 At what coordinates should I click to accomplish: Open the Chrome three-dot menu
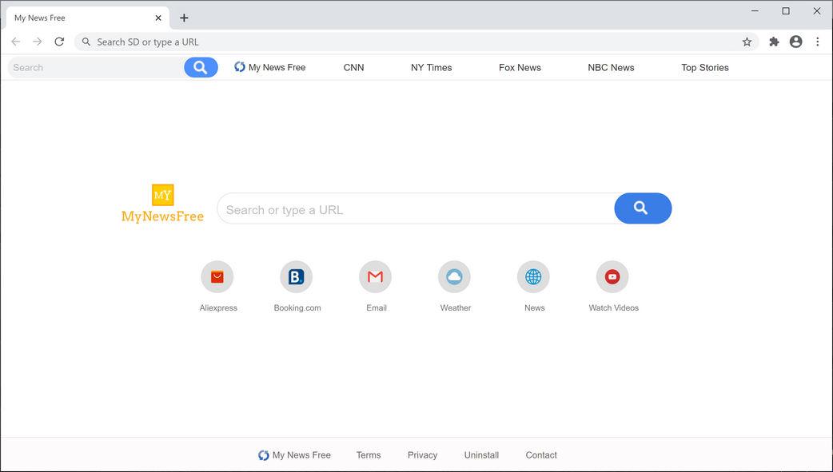(818, 42)
